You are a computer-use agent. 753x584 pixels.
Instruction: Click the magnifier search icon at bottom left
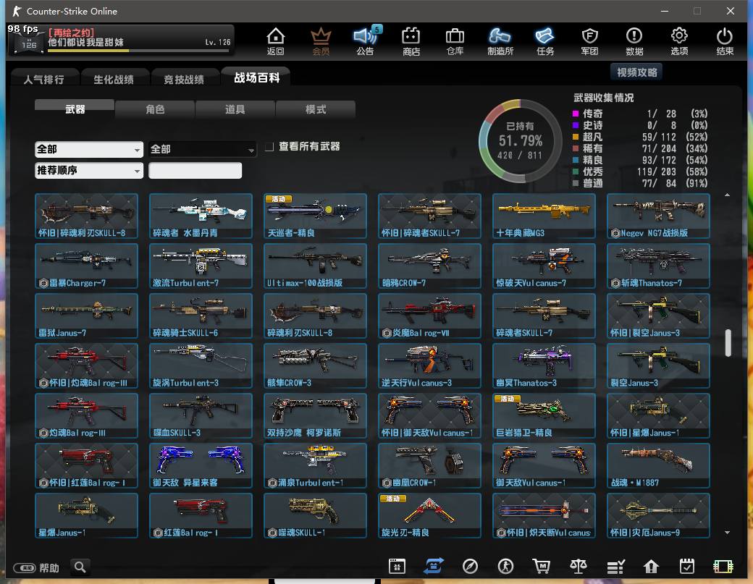(x=80, y=567)
